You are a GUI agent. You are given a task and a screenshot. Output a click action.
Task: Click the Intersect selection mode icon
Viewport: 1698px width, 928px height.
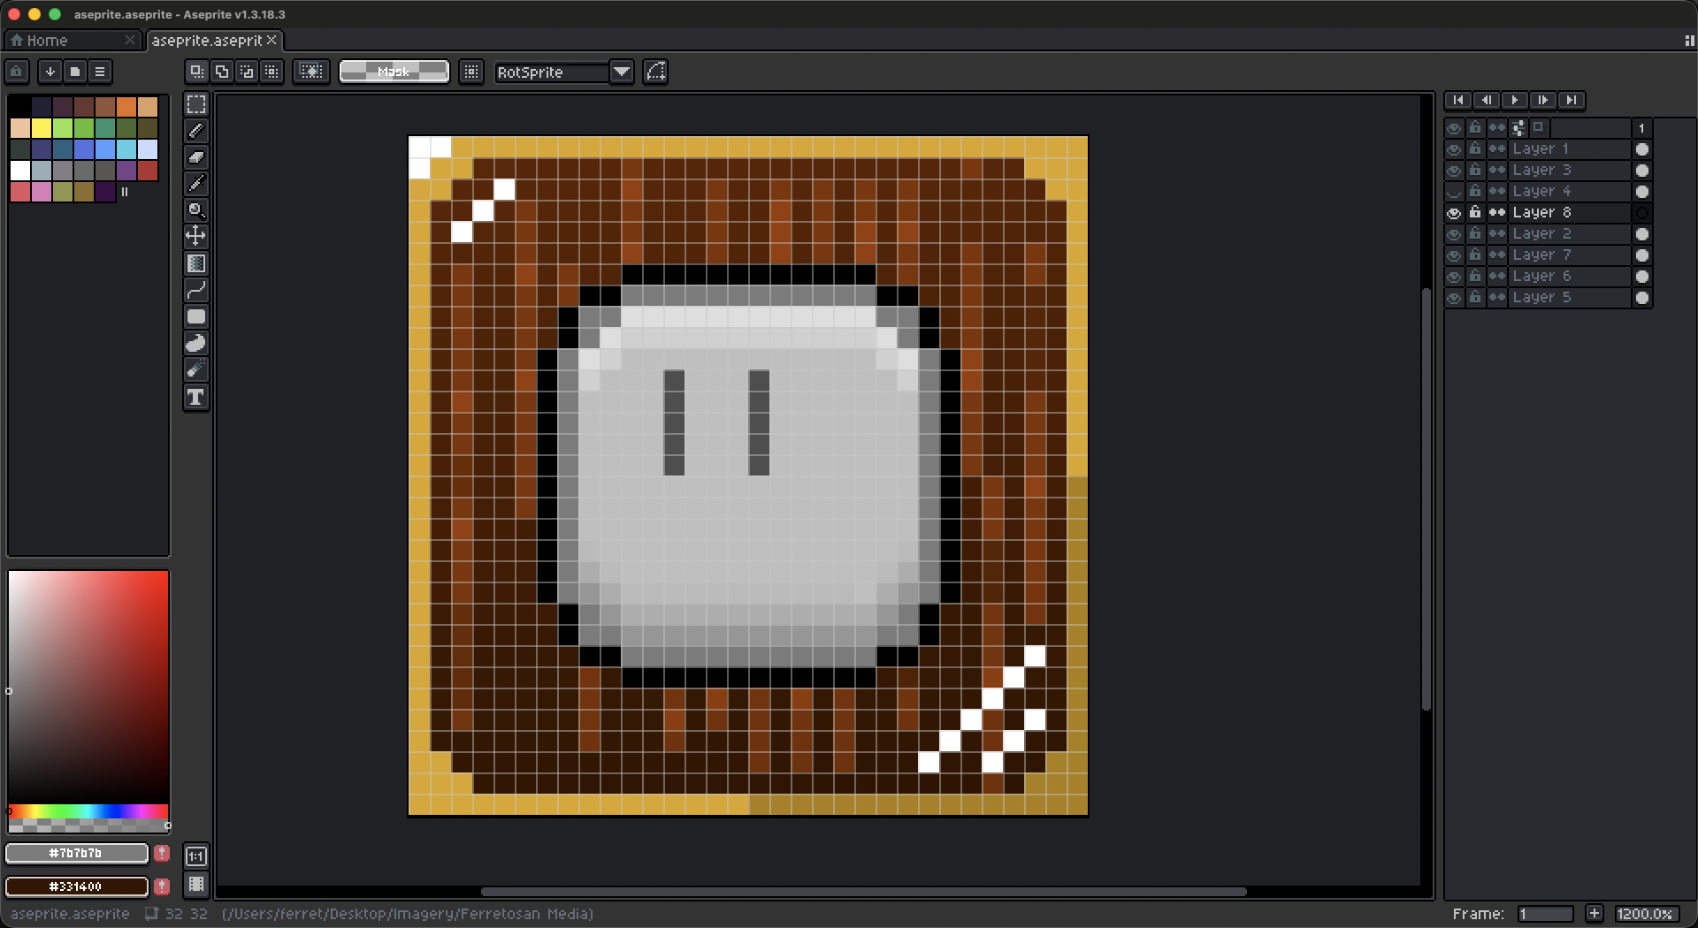[x=272, y=72]
